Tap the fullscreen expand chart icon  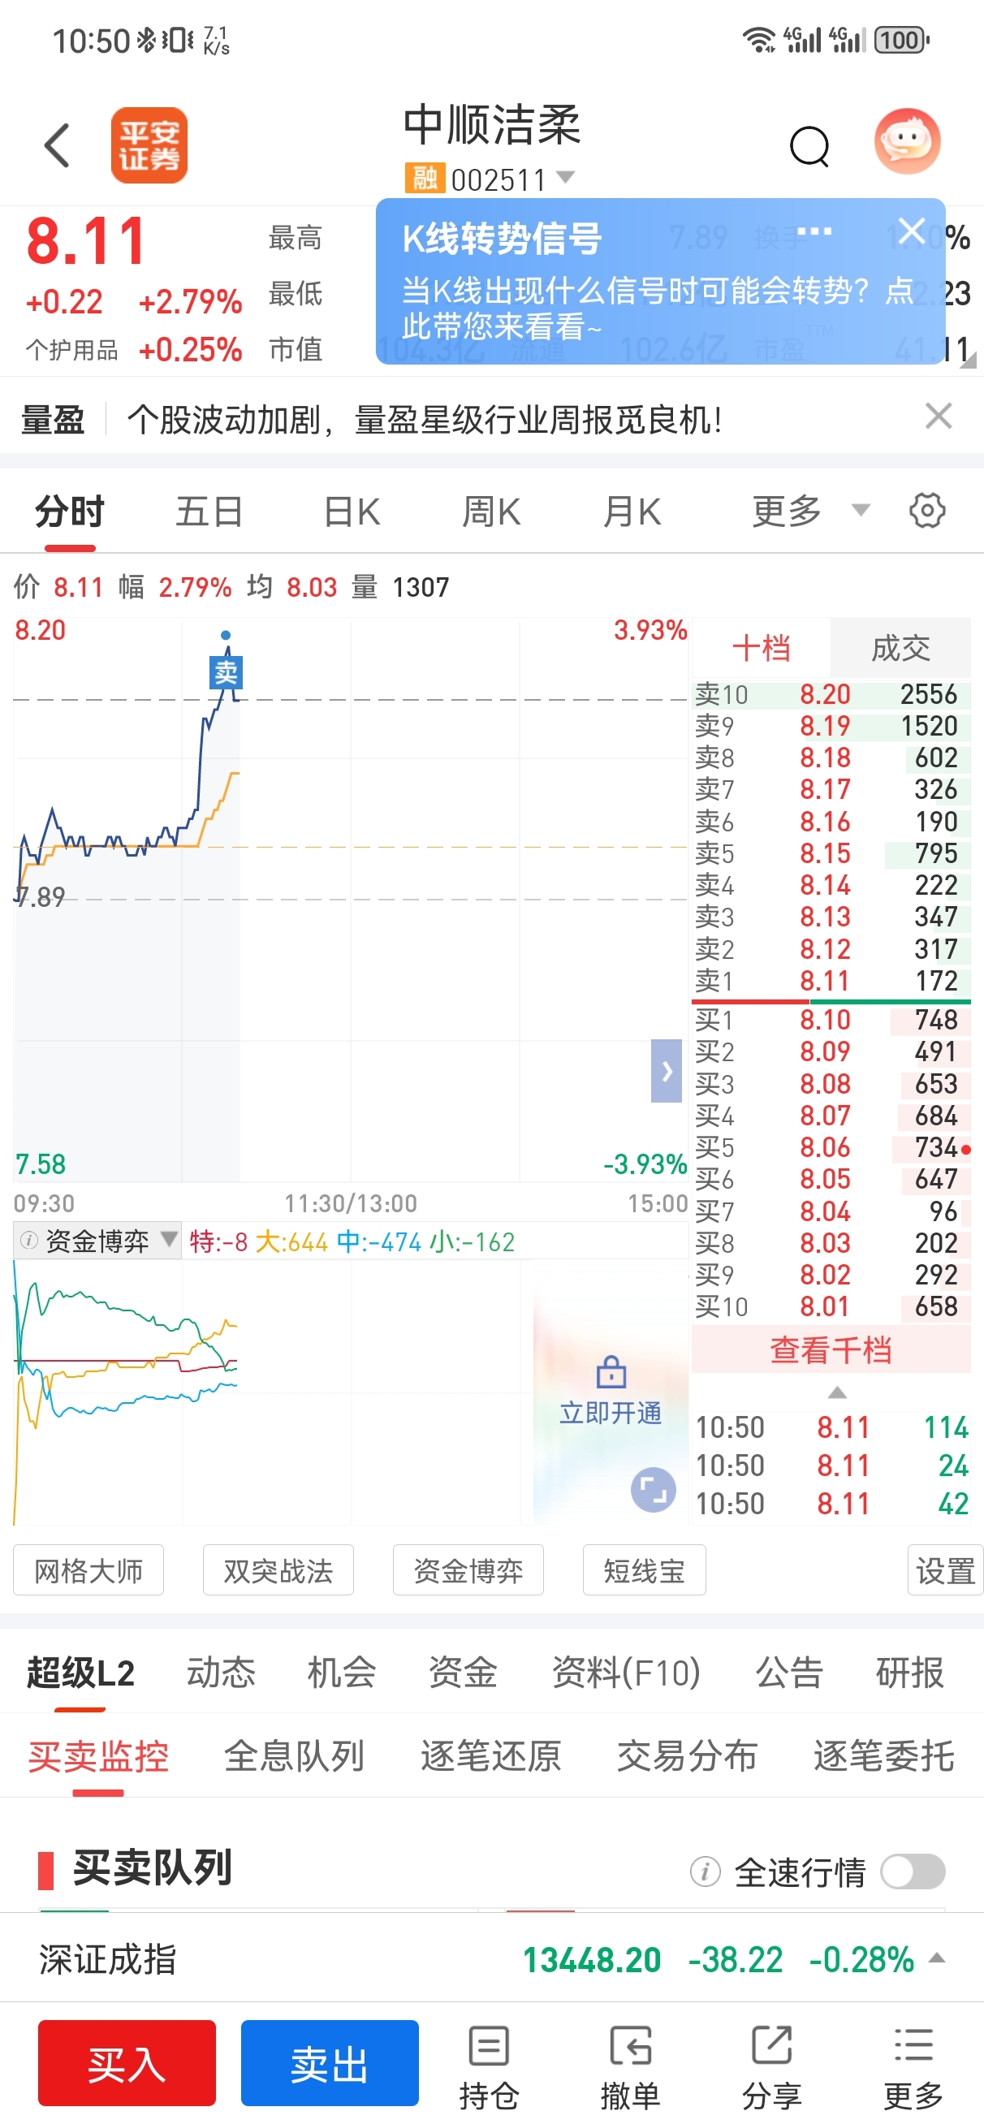[x=653, y=1489]
